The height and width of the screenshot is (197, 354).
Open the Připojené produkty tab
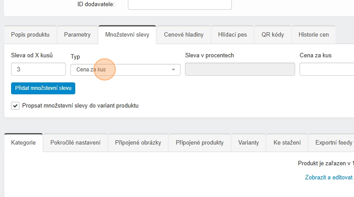(200, 143)
